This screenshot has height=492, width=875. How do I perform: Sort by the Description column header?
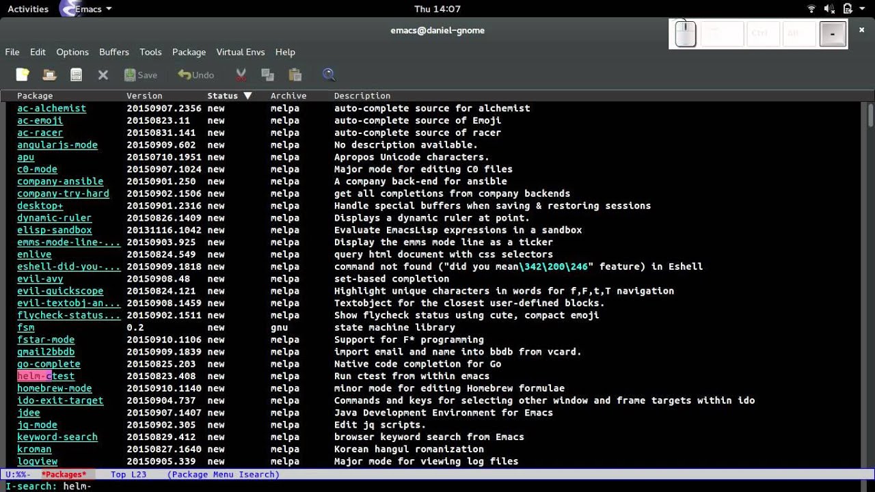pyautogui.click(x=362, y=96)
